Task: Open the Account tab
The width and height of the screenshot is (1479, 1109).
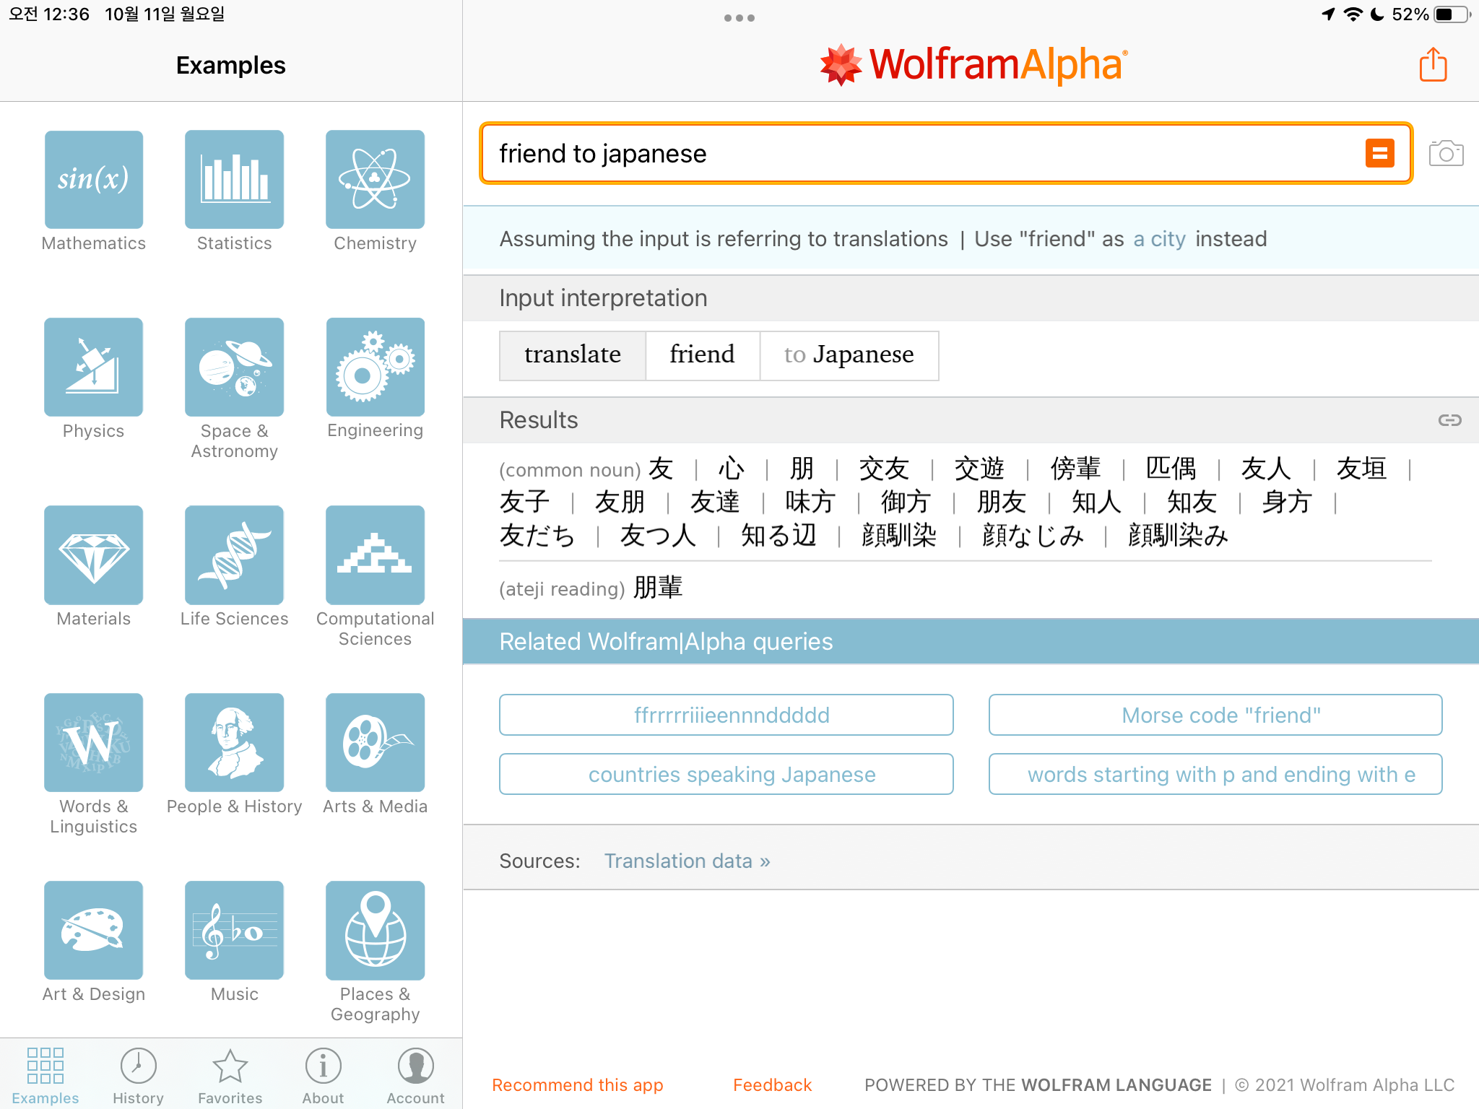Action: click(x=415, y=1076)
